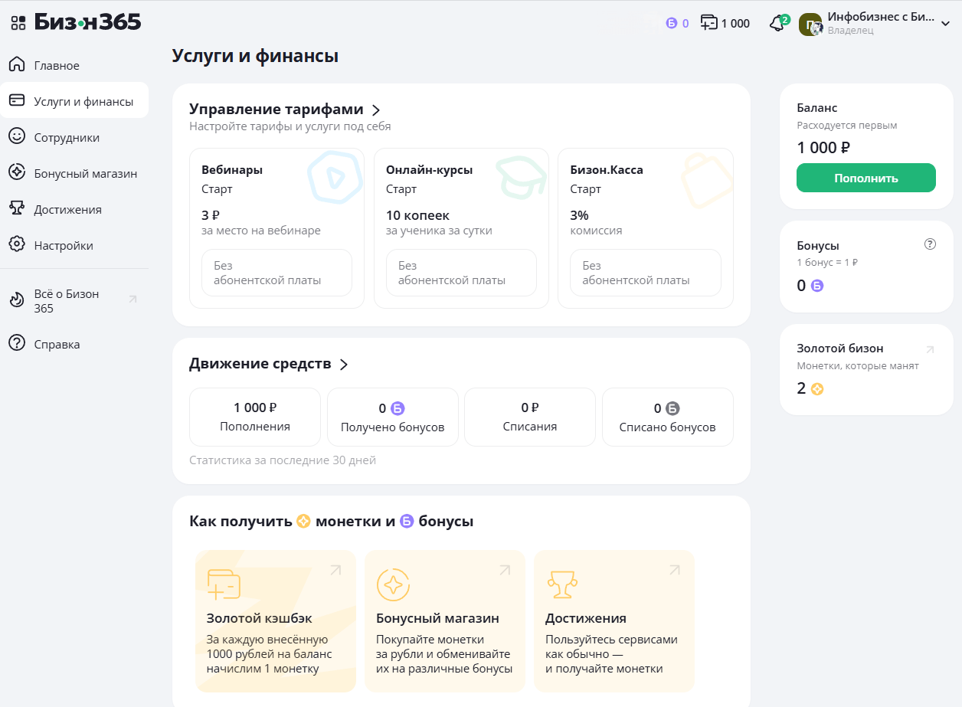Click the notification bell icon
Screen dimensions: 962x707
(x=777, y=24)
